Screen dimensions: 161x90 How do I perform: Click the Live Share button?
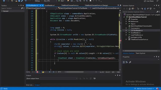coord(149,1)
